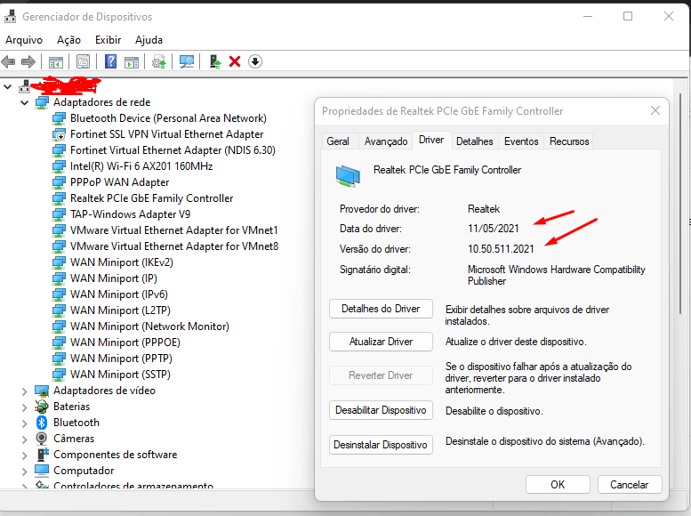The image size is (691, 516).
Task: Switch to the Recursos tab
Action: 569,141
